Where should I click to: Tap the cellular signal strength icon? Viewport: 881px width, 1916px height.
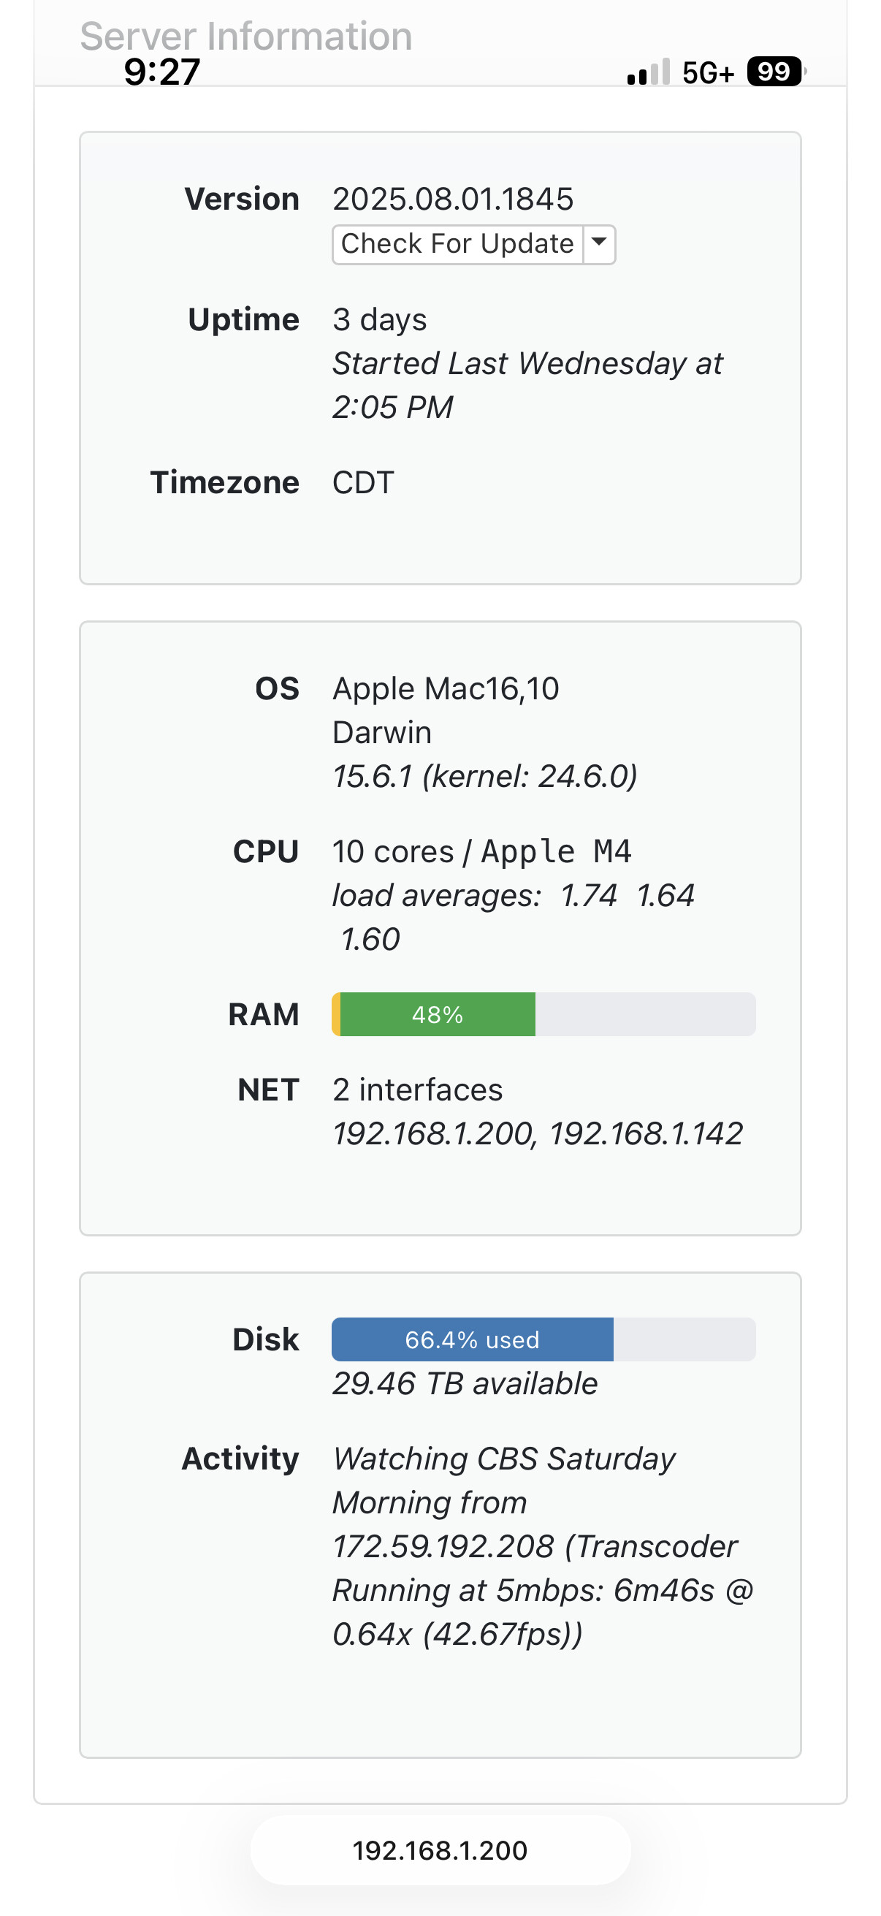[x=648, y=73]
